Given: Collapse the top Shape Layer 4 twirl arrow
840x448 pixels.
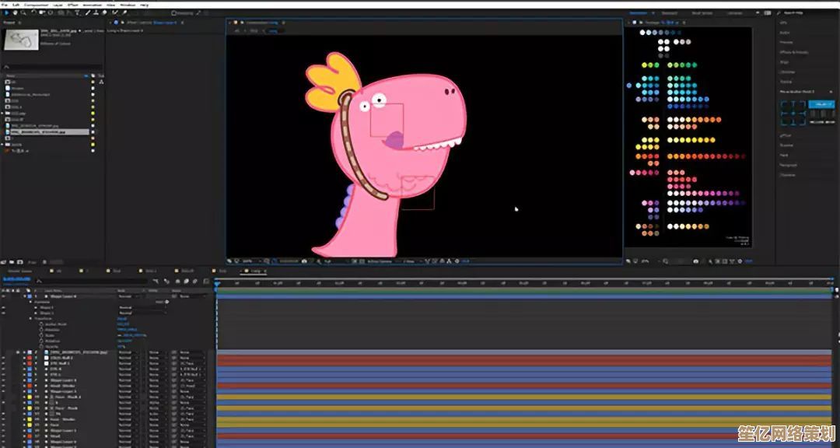Looking at the screenshot, I should click(25, 296).
